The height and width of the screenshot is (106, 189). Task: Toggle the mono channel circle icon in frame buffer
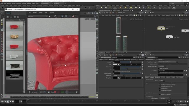50,16
